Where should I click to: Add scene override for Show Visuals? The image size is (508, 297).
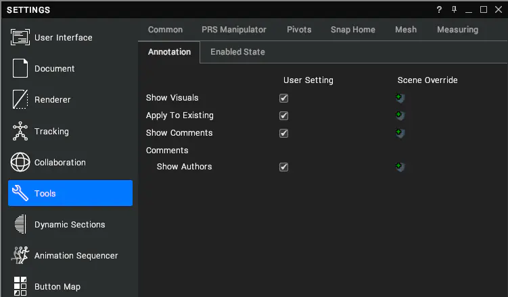400,98
